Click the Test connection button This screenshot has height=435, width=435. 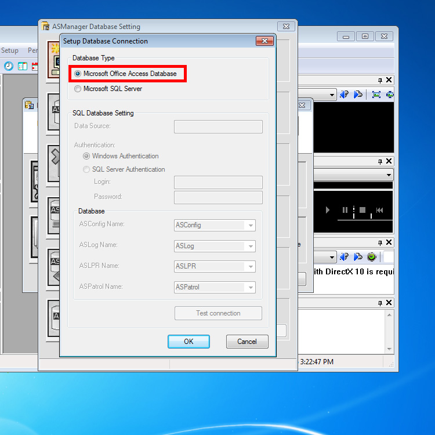(x=218, y=313)
